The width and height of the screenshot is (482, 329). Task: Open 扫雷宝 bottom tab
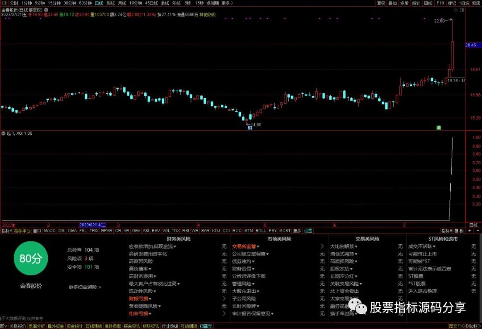pos(206,326)
